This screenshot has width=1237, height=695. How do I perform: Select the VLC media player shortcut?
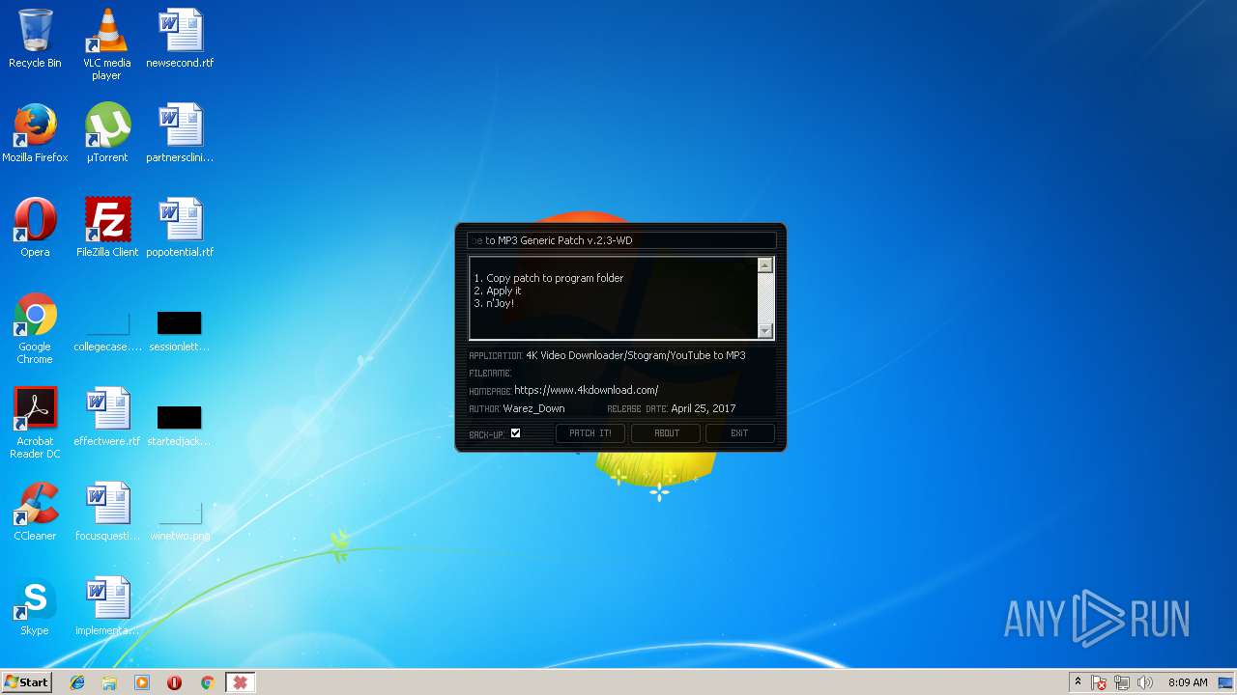106,44
